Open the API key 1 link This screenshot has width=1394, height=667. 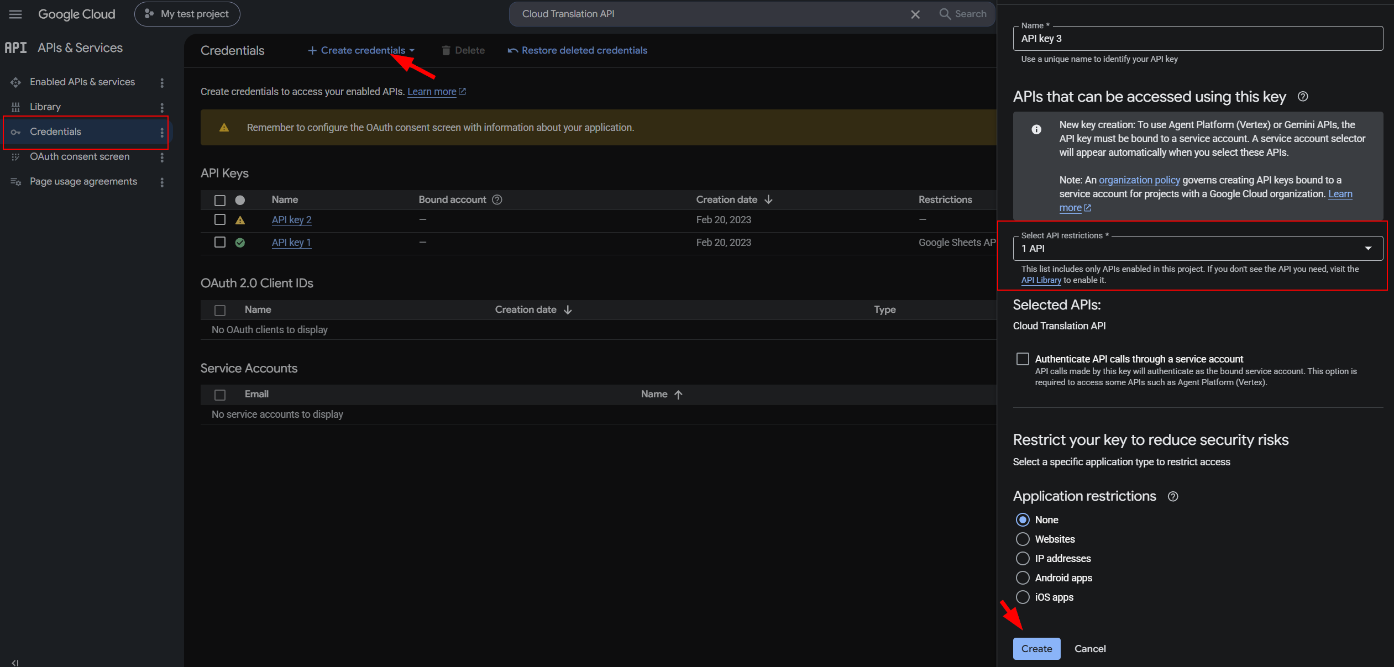(291, 242)
